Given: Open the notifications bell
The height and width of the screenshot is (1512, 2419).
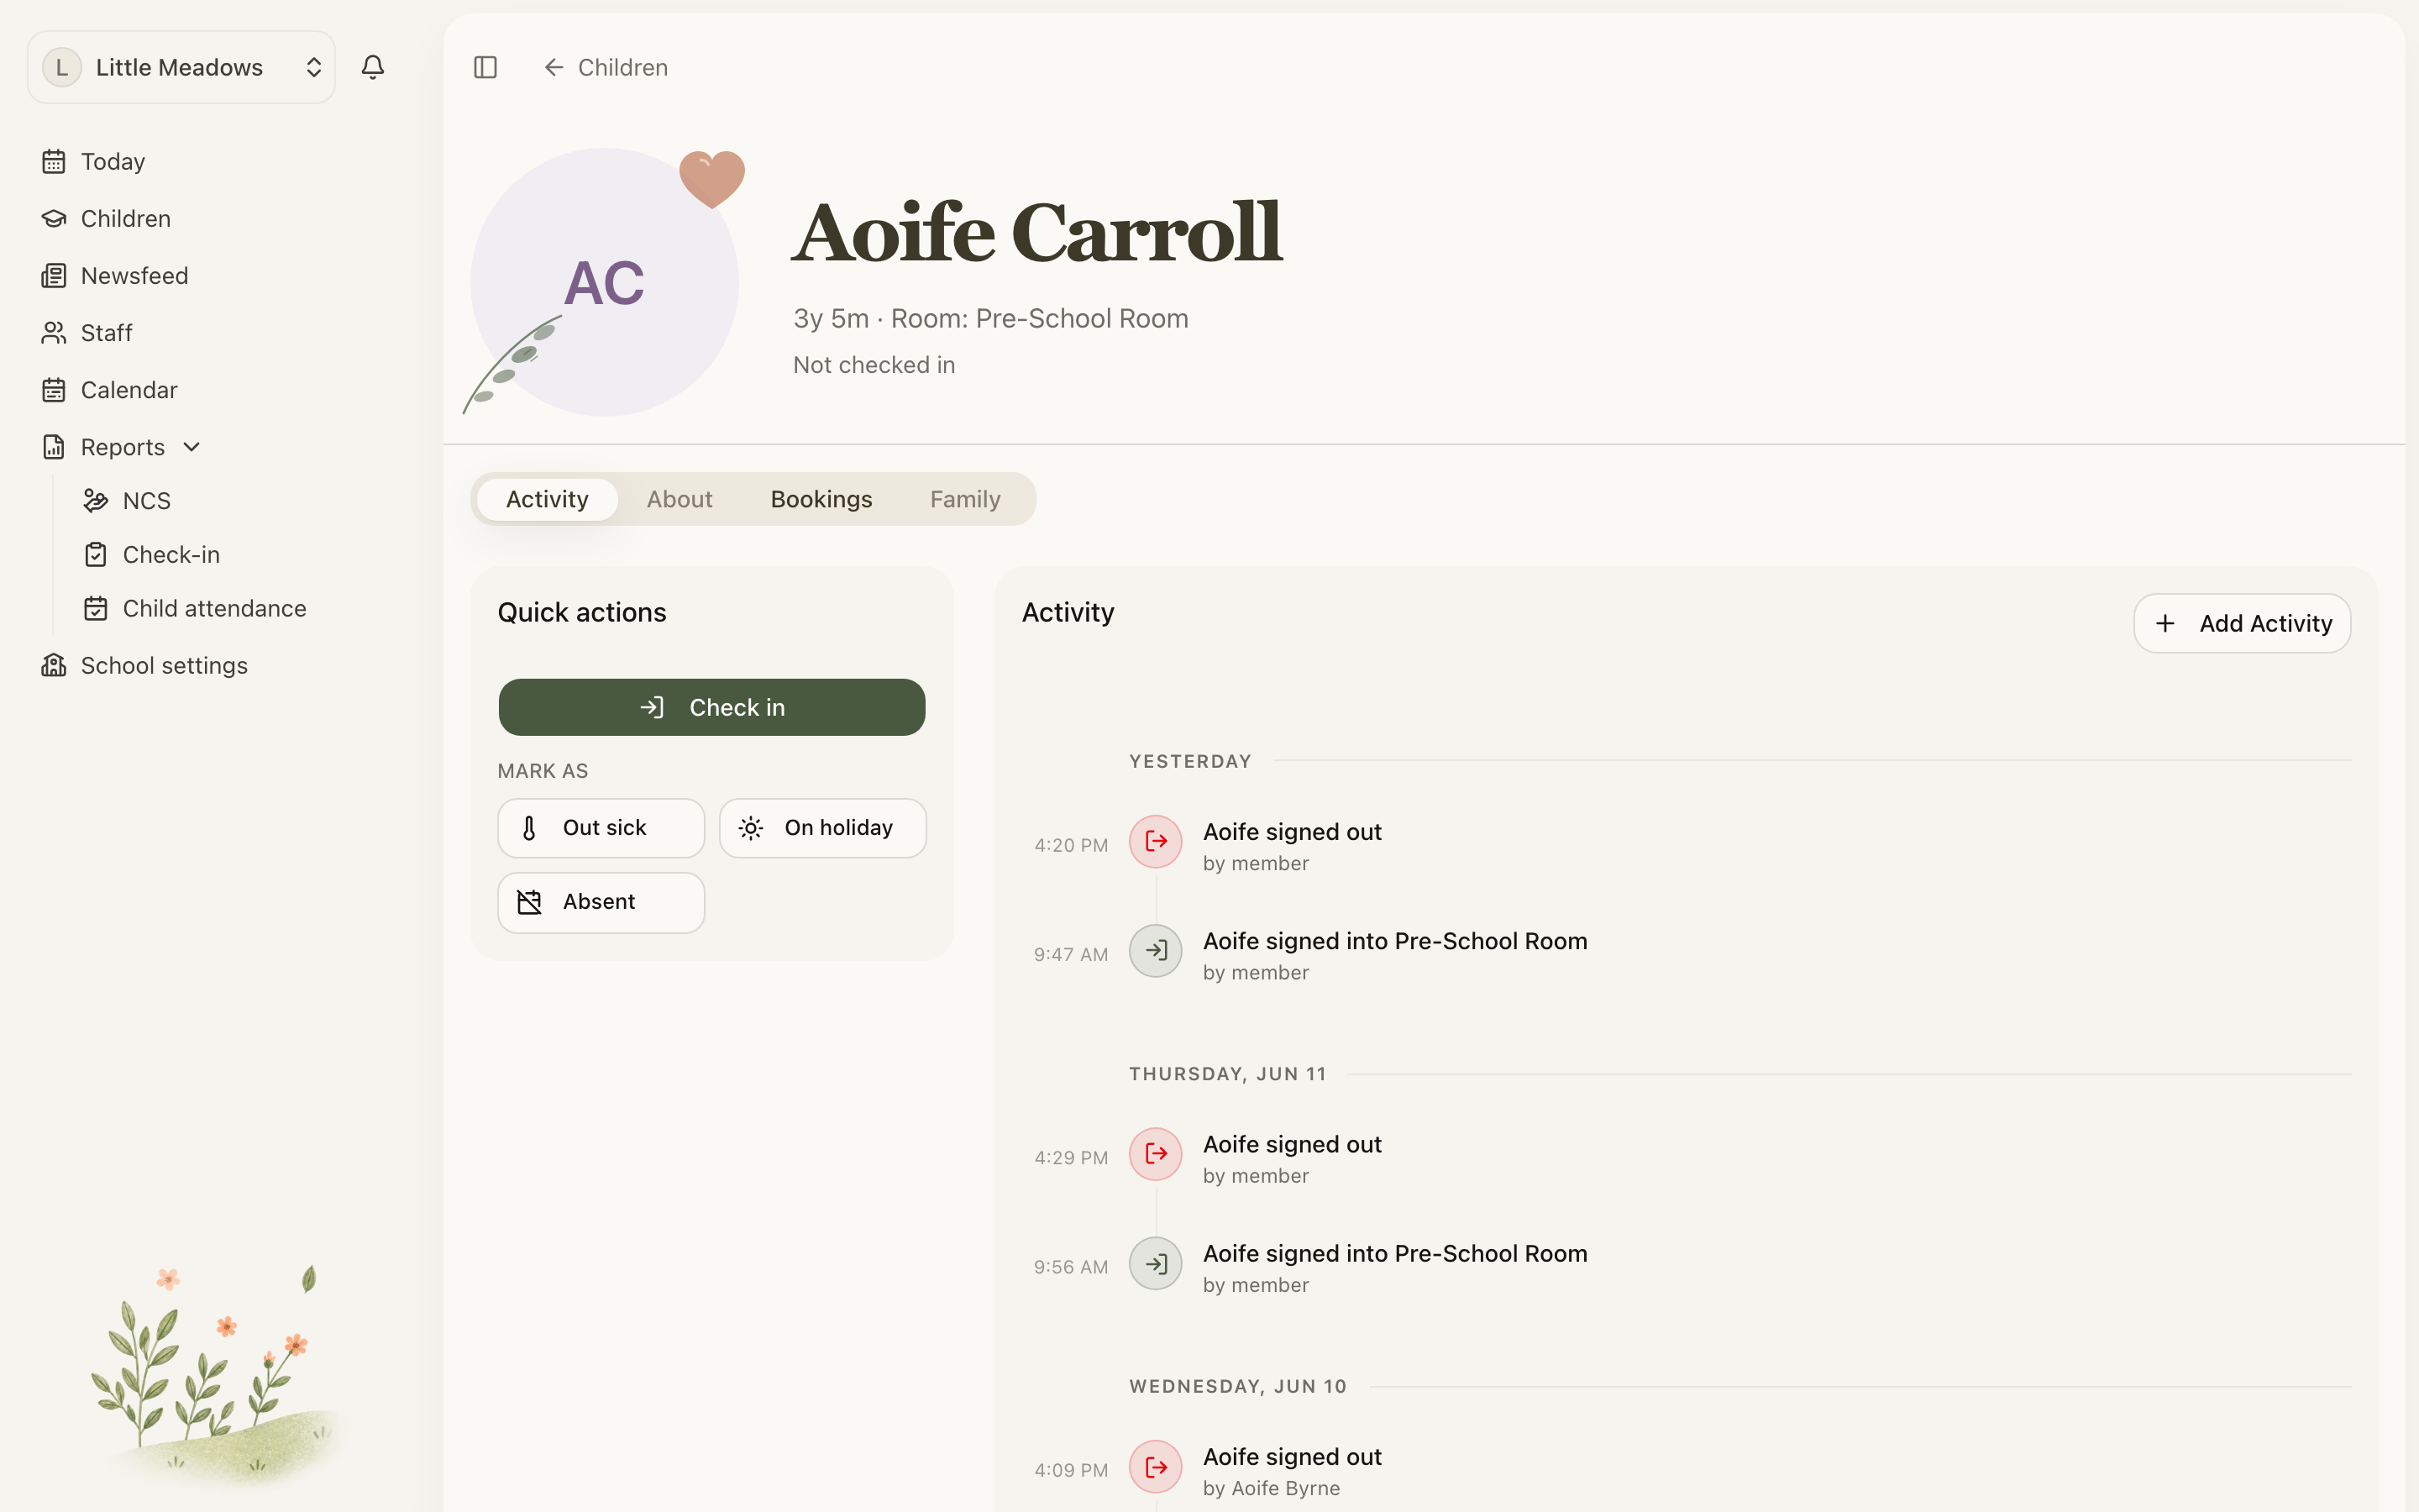Looking at the screenshot, I should [x=373, y=67].
